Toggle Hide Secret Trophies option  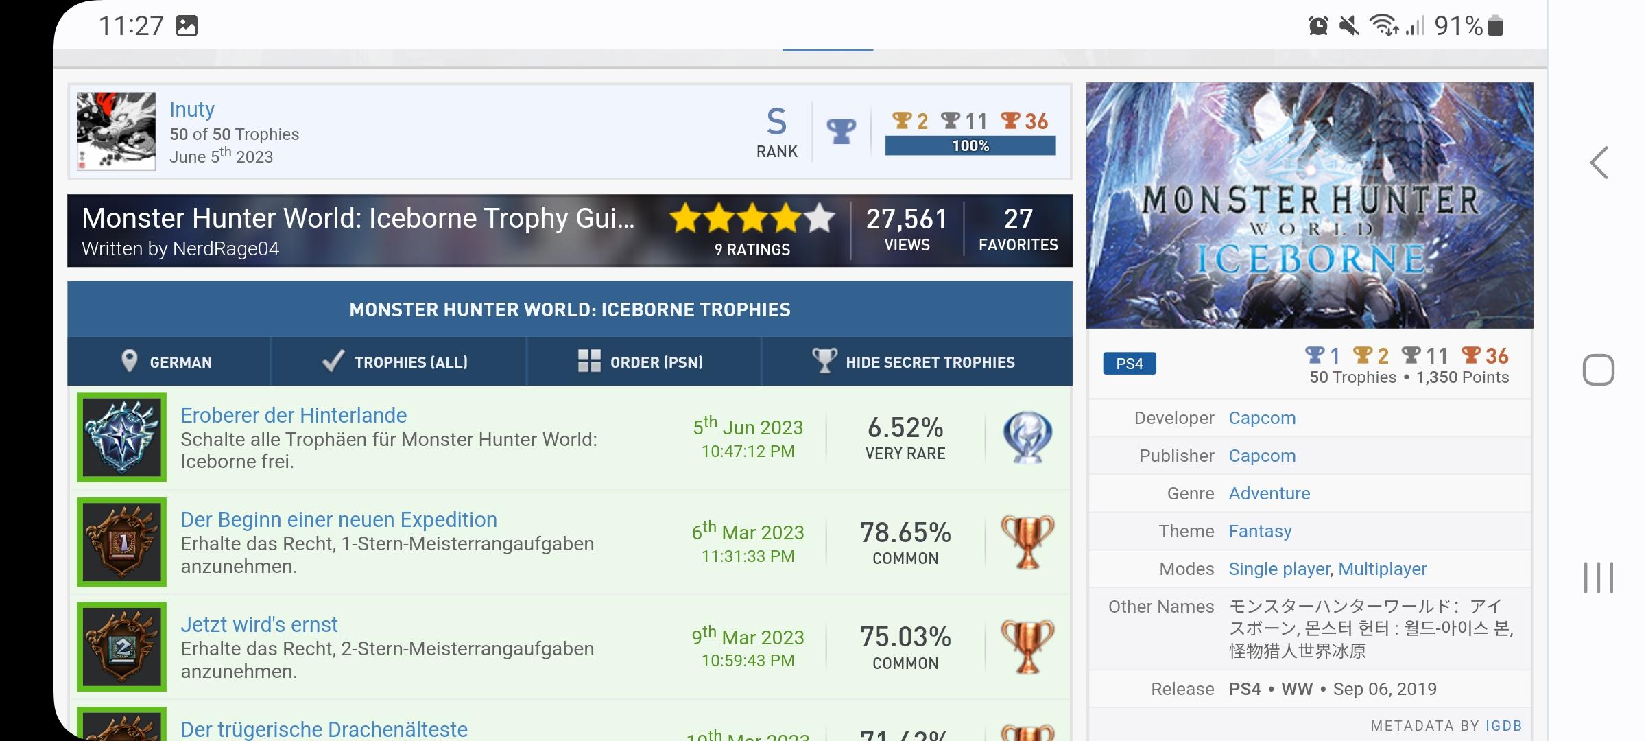coord(916,362)
